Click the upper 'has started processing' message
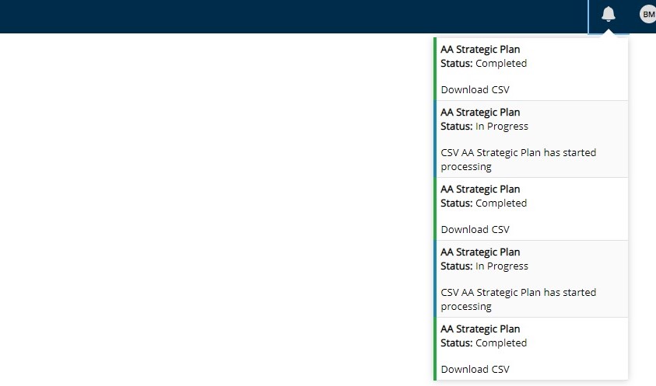This screenshot has width=656, height=386. [x=518, y=159]
